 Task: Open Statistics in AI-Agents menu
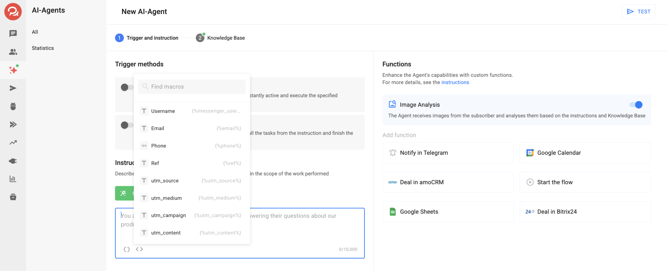coord(43,48)
